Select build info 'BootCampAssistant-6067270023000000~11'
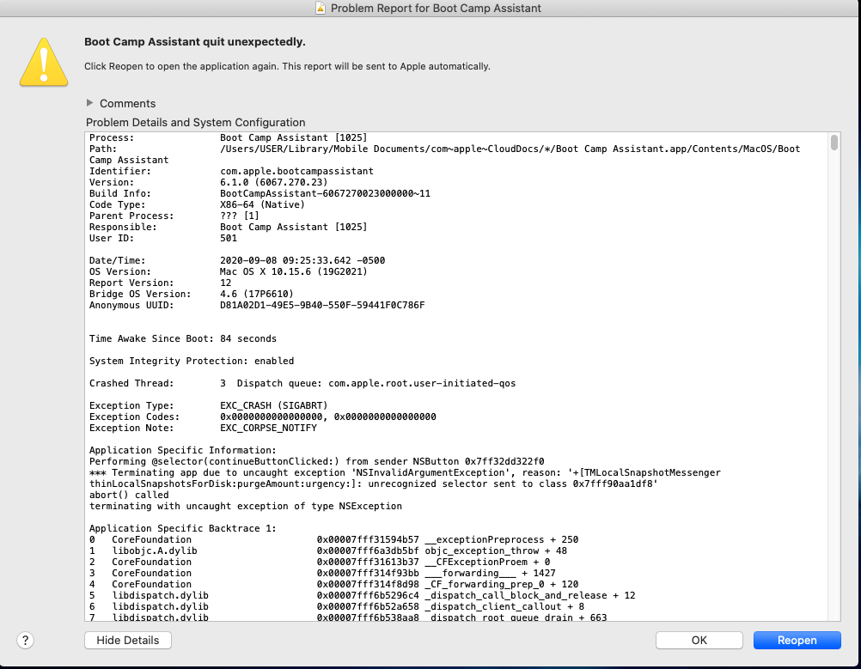 325,193
